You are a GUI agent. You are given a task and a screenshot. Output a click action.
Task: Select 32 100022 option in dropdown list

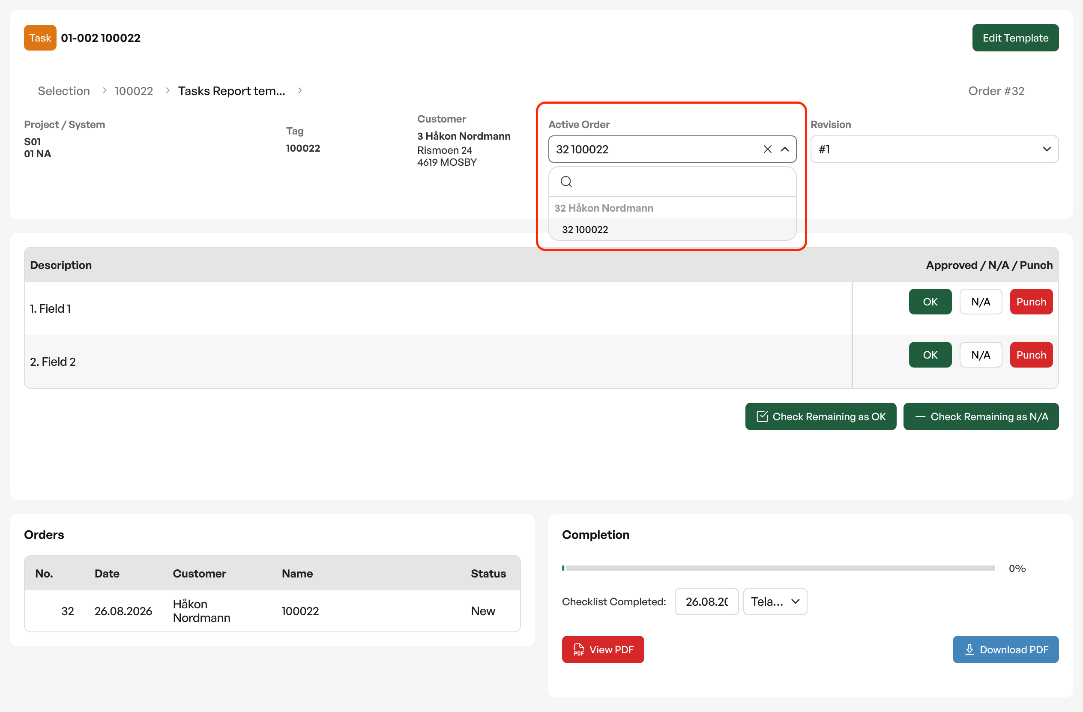672,229
